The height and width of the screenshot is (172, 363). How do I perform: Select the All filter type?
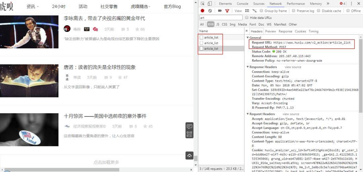pyautogui.click(x=202, y=24)
